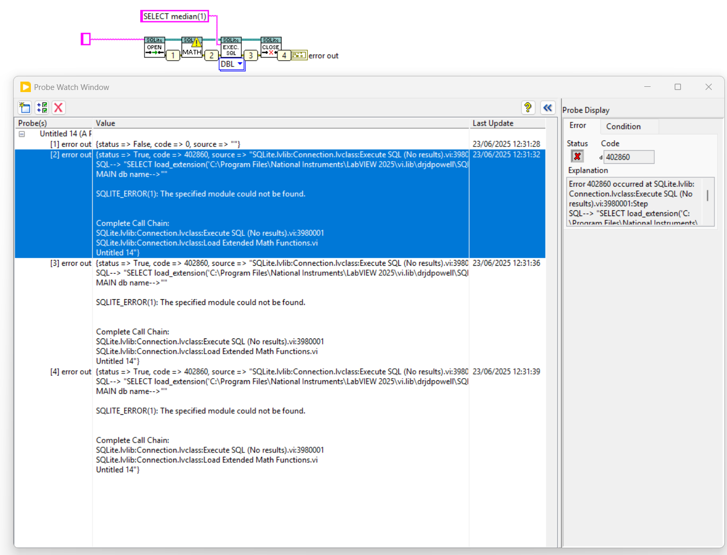Click the Code field showing 402860
This screenshot has height=555, width=727.
tap(629, 157)
